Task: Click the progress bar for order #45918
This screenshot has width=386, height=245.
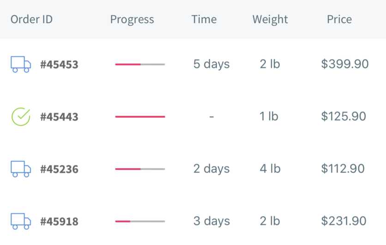Action: point(140,221)
